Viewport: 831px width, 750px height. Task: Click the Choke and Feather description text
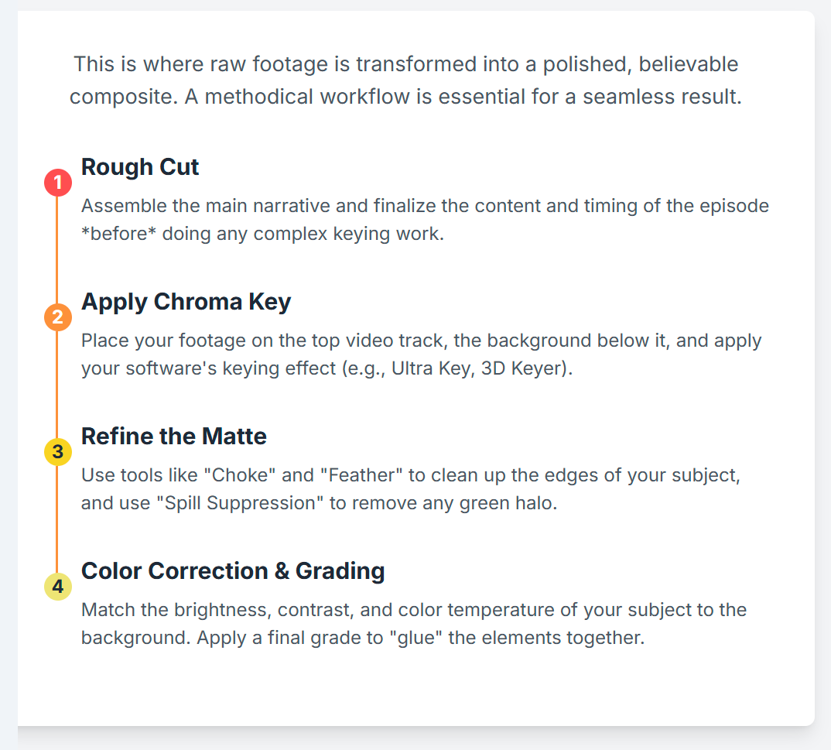411,488
